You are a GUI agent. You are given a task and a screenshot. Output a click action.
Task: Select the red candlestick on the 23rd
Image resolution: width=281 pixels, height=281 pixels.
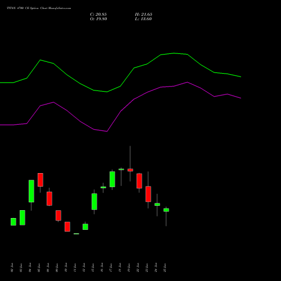pyautogui.click(x=148, y=194)
